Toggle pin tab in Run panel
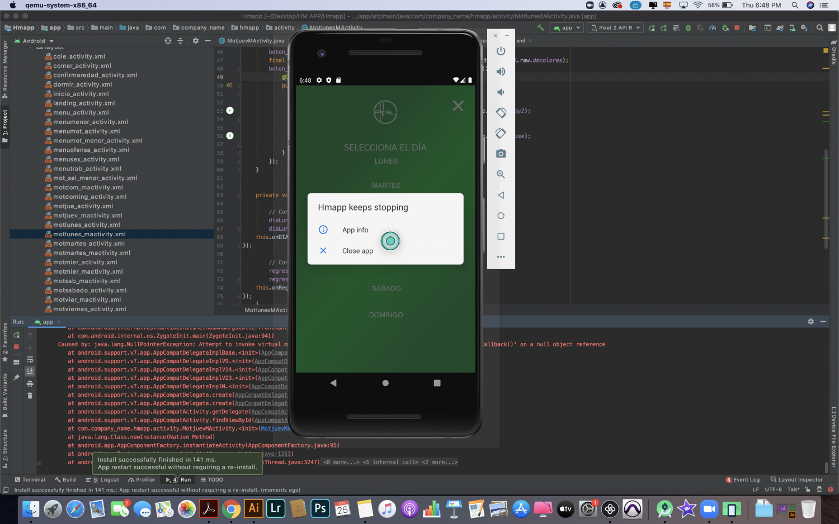Viewport: 839px width, 524px height. point(16,378)
